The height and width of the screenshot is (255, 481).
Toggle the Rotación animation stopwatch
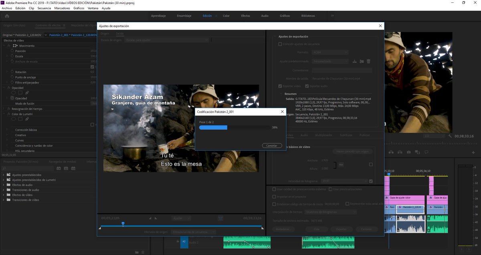[x=12, y=72]
